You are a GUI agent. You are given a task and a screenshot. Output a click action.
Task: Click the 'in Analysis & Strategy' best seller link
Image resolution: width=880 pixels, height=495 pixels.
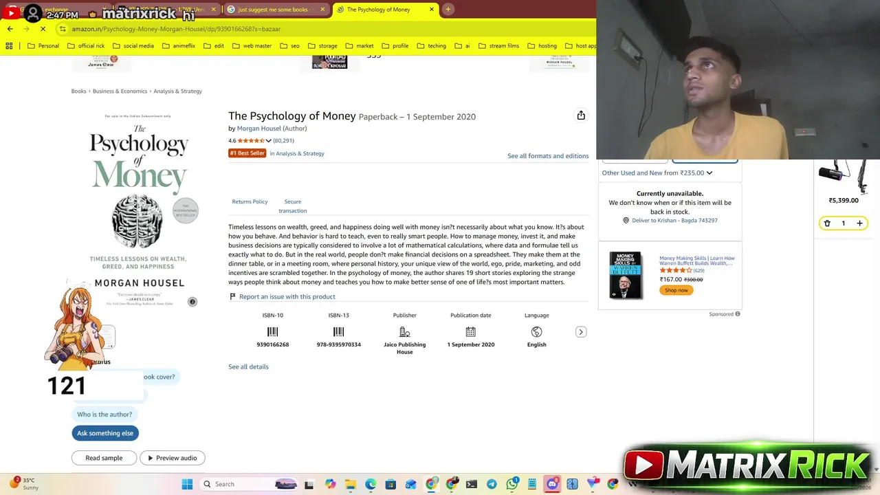[297, 153]
